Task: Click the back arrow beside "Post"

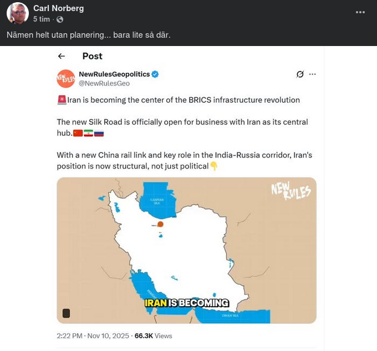Action: 62,56
